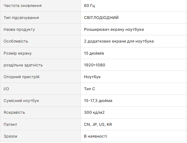Select the "15-17,3 дюйма" value
Viewport: 187px width, 143px height.
pyautogui.click(x=98, y=101)
